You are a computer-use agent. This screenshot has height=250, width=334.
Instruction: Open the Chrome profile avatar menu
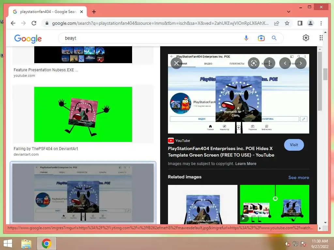pyautogui.click(x=311, y=23)
